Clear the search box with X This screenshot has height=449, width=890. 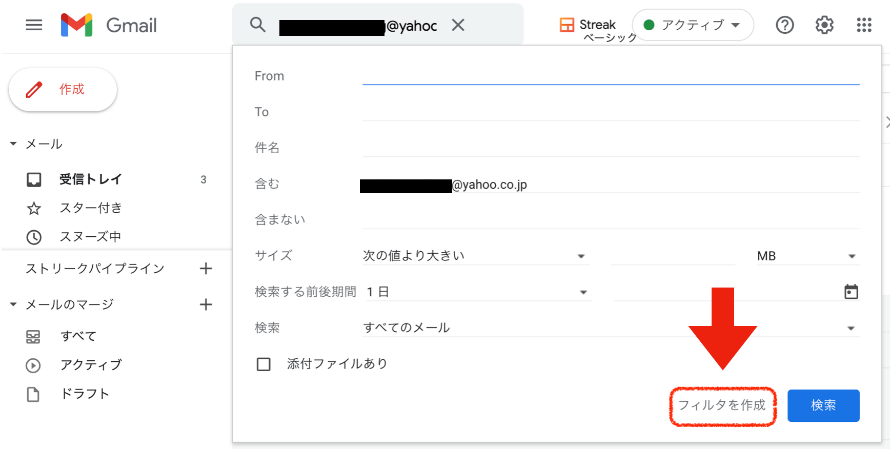pyautogui.click(x=458, y=25)
